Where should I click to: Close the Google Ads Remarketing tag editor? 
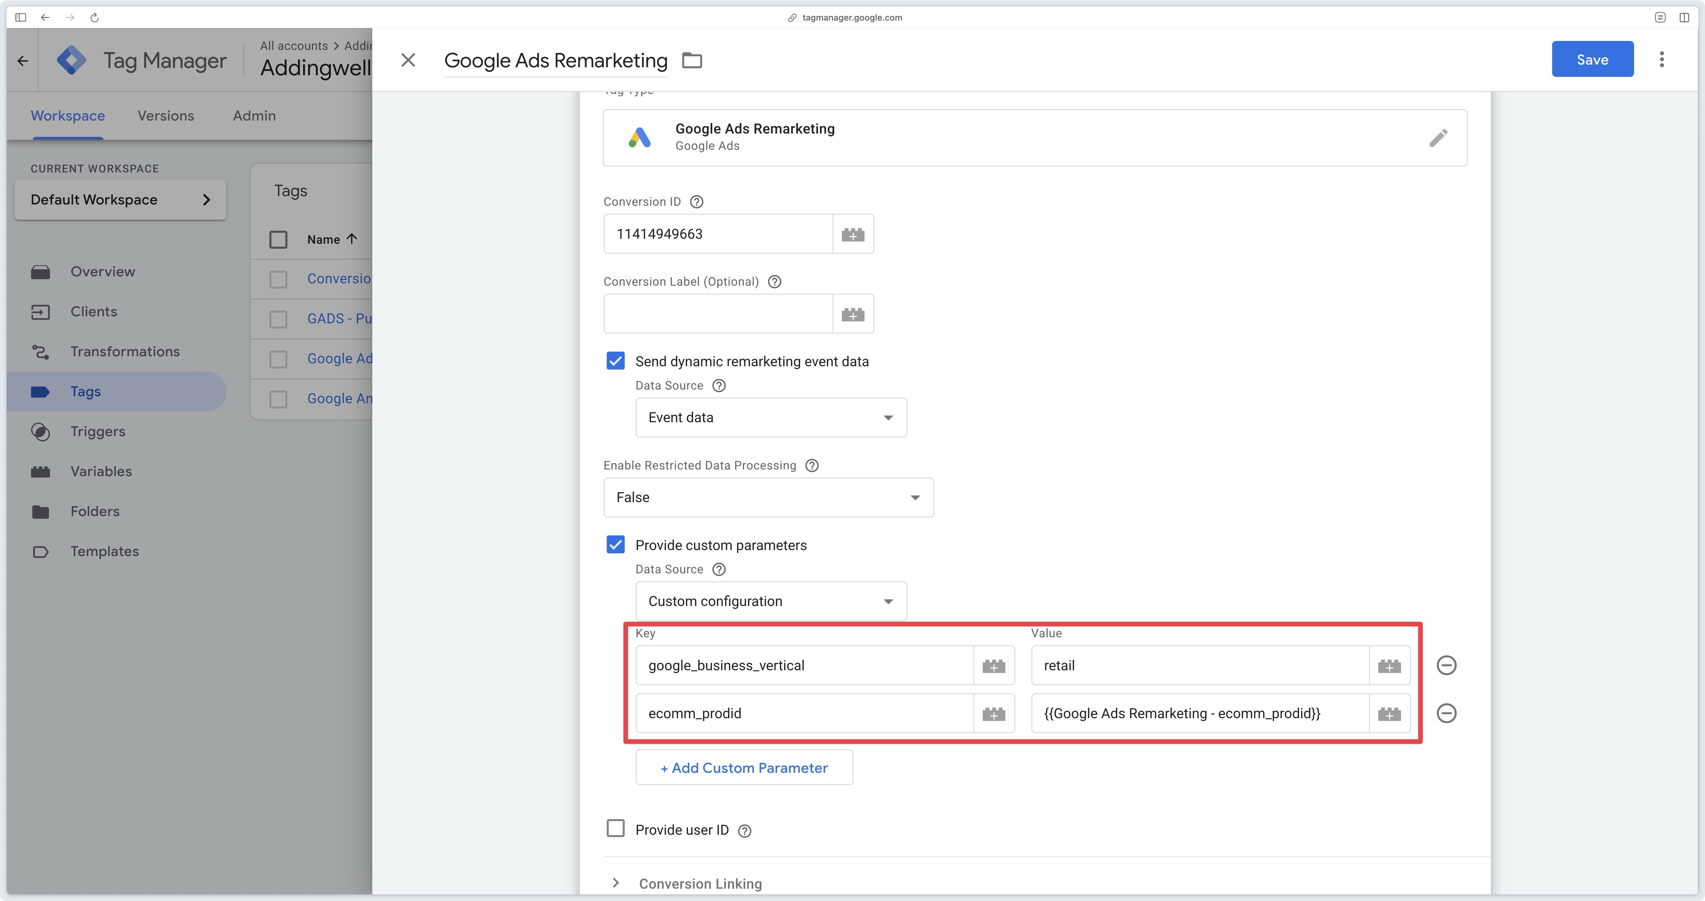click(408, 60)
